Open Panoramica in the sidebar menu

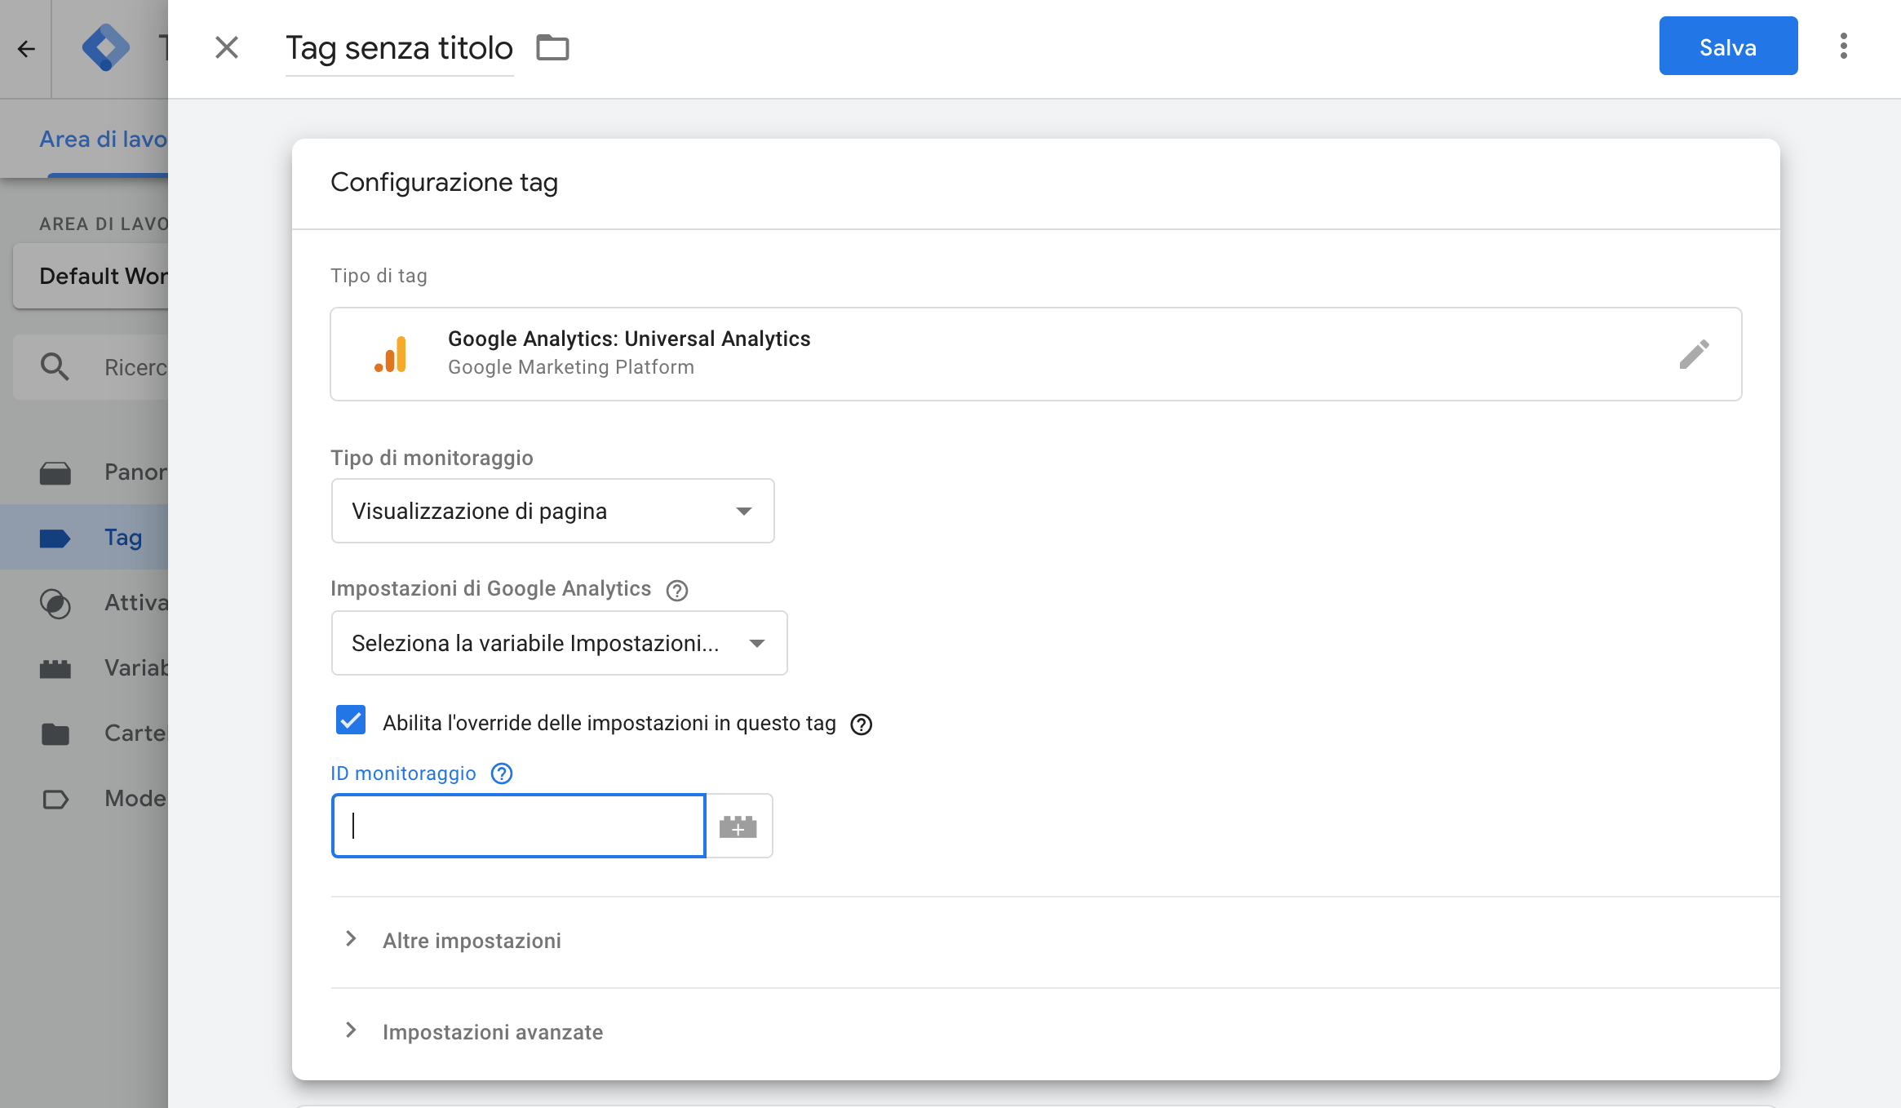[84, 472]
